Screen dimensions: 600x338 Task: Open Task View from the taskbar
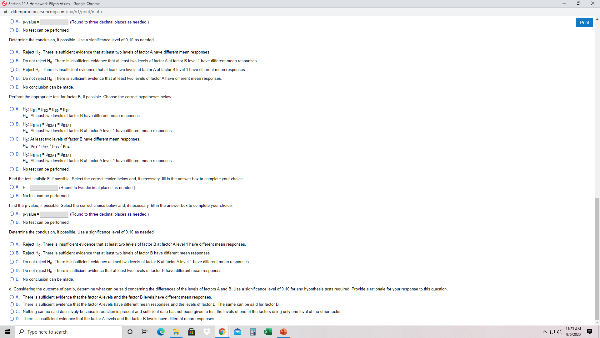coord(145,331)
